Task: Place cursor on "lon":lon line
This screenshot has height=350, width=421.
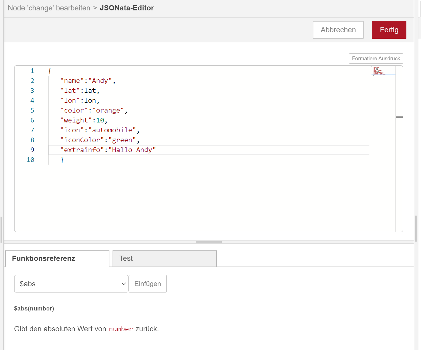Action: click(x=80, y=100)
